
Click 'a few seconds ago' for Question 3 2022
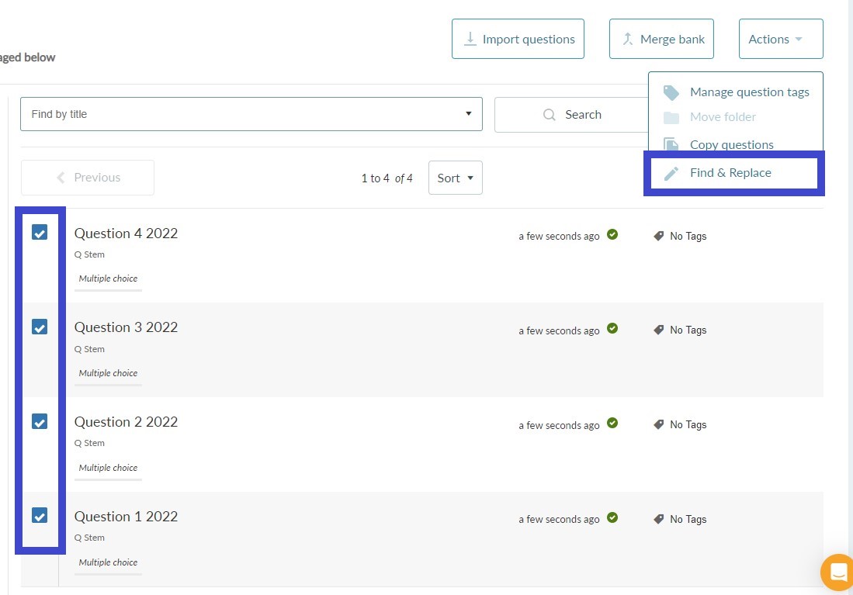(559, 330)
